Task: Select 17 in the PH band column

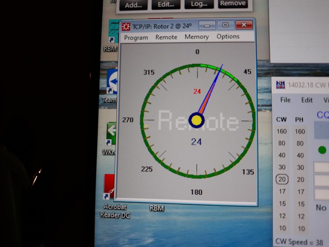Action: 301,192
